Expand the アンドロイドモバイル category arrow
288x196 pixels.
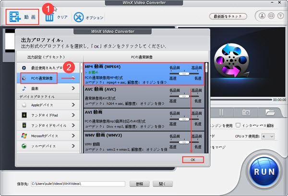click(x=73, y=125)
